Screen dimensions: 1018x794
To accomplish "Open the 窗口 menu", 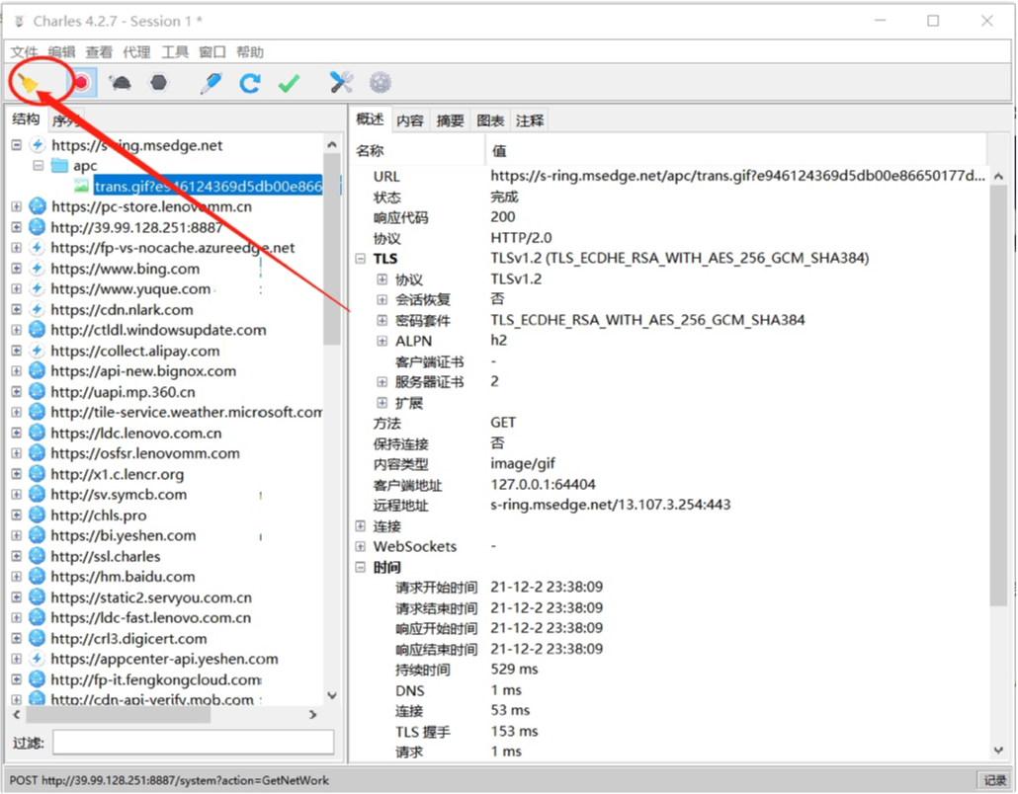I will (212, 52).
